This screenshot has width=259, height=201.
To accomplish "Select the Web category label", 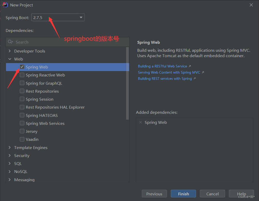I will click(x=19, y=59).
